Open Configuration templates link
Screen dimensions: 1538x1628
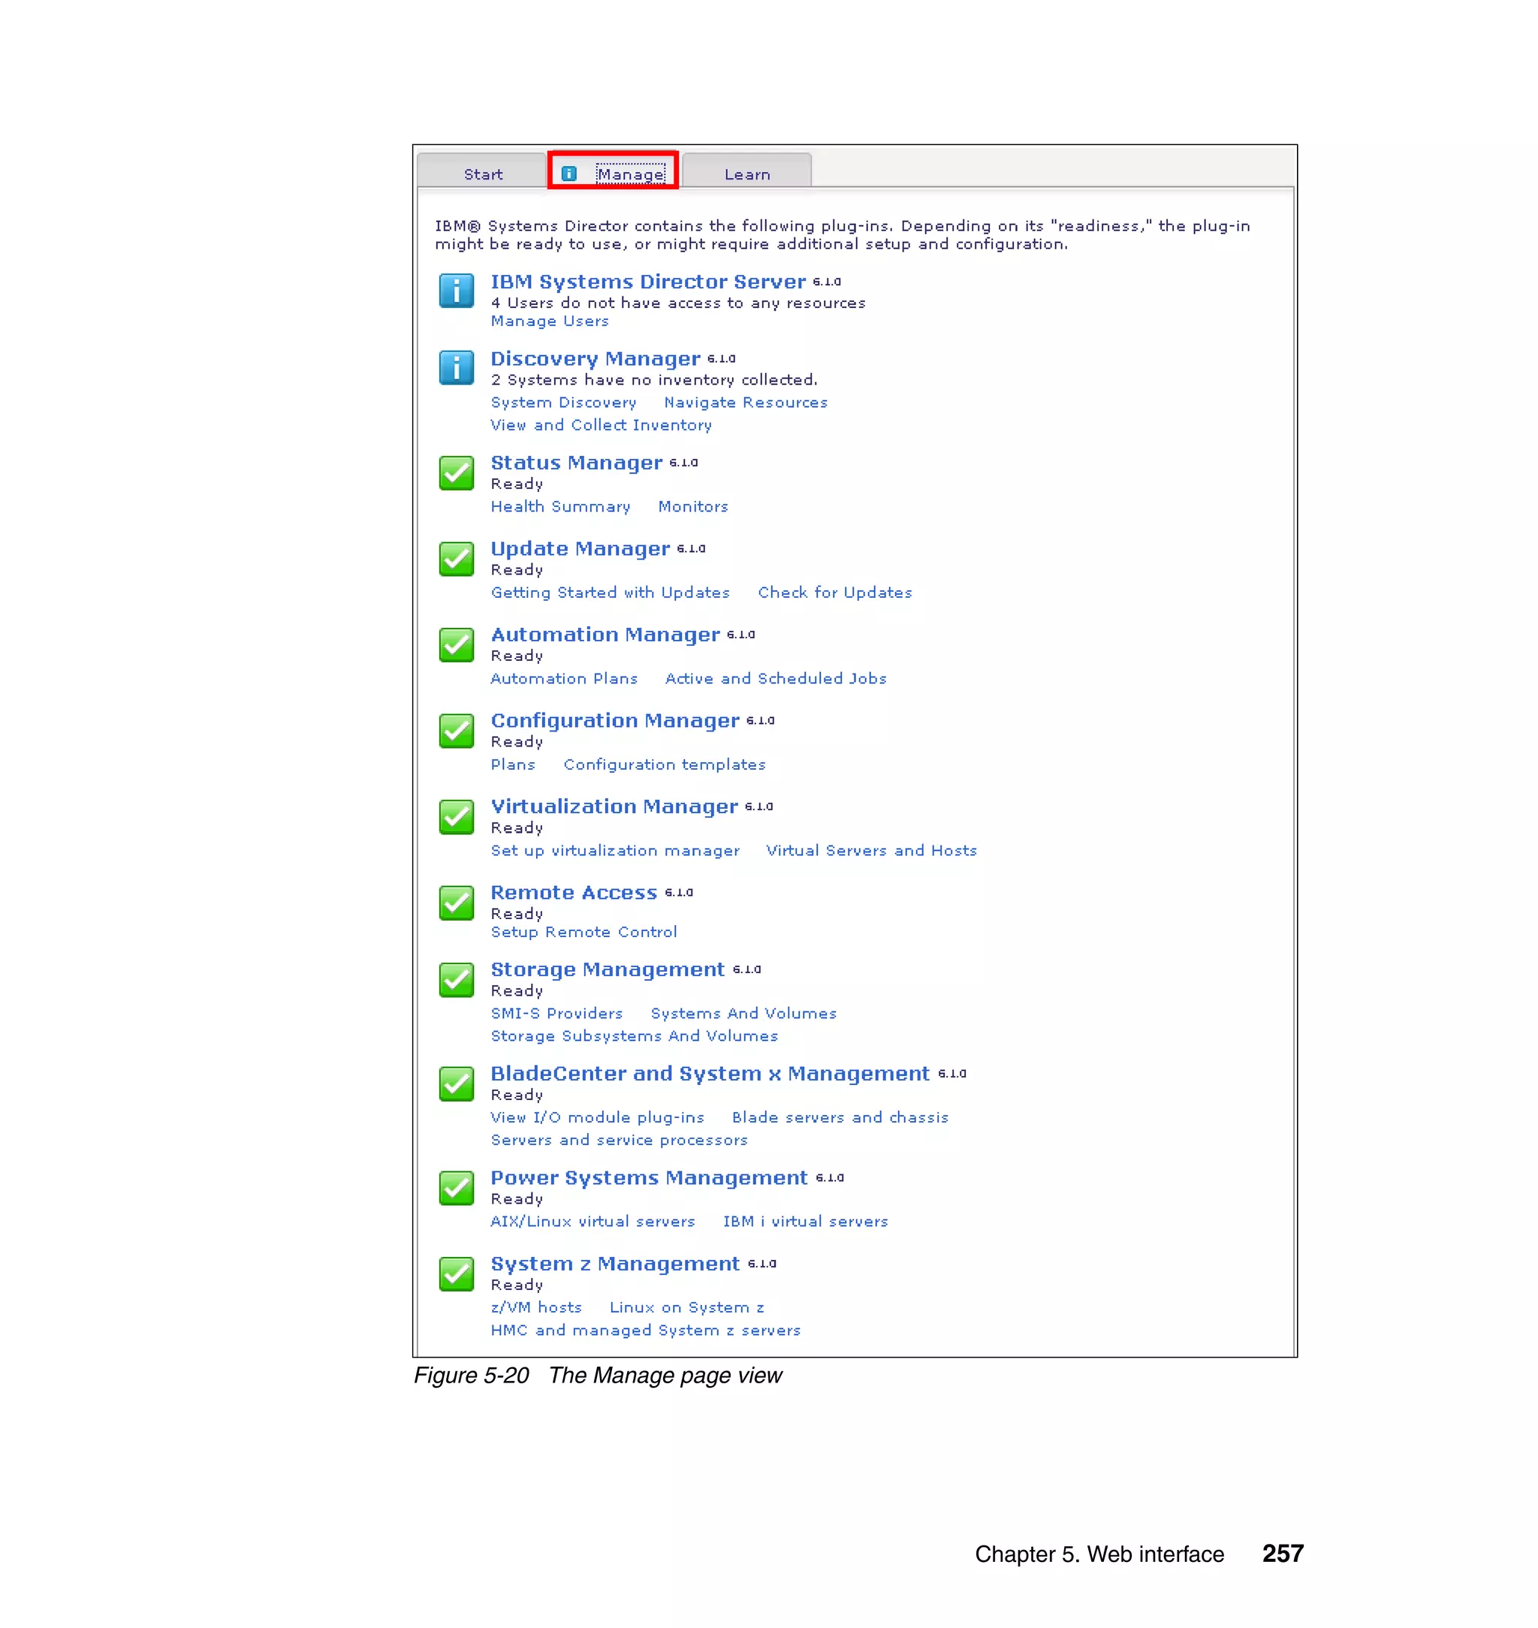pyautogui.click(x=664, y=765)
